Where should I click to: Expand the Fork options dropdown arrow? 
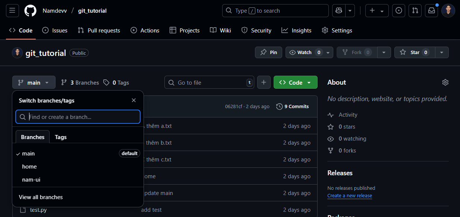pos(384,52)
